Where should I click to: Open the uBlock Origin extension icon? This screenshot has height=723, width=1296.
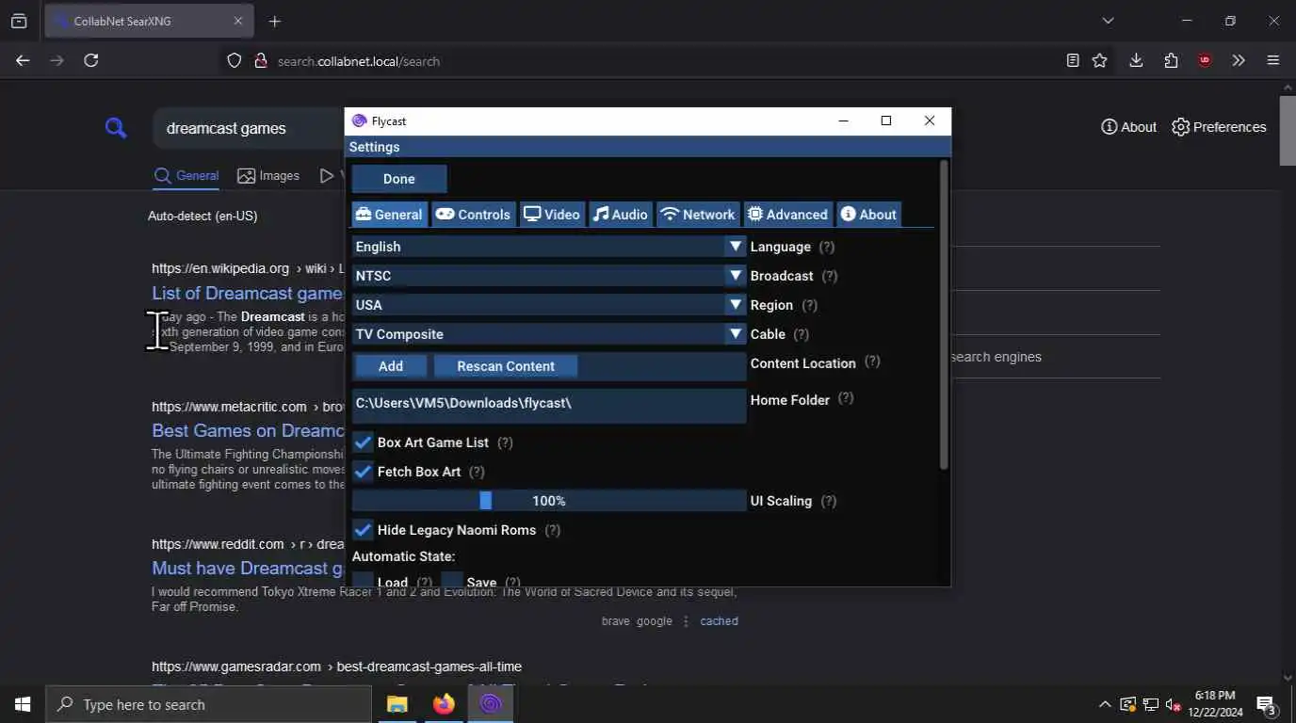pos(1205,60)
